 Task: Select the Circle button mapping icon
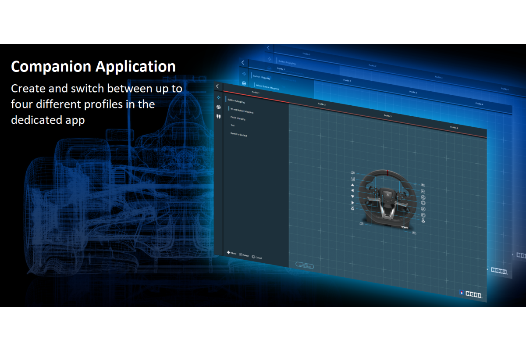point(423,204)
